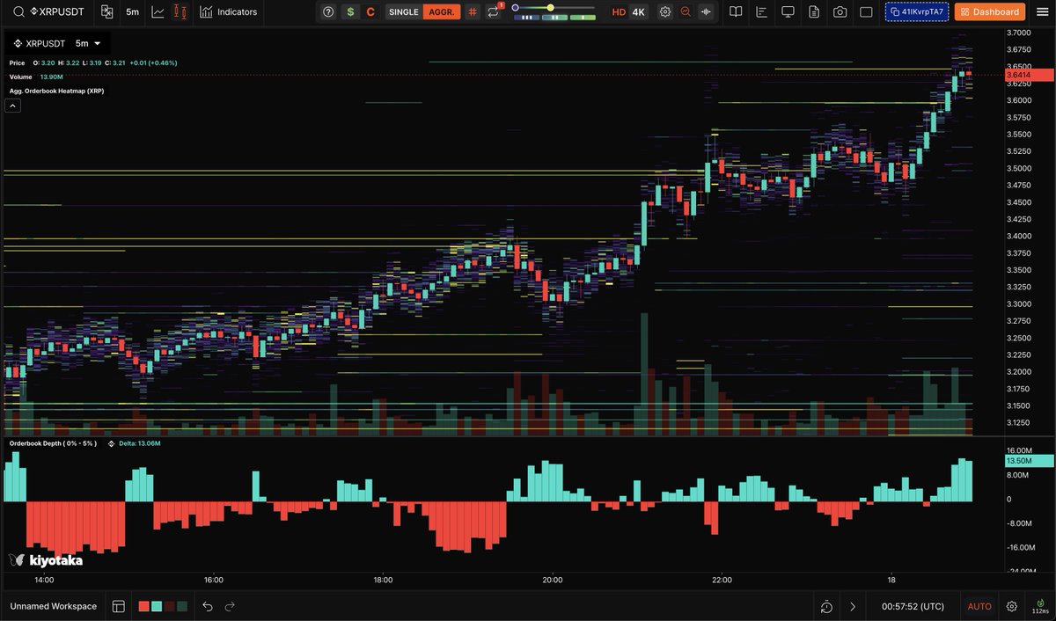Copy the 41IKvrpTA7 share code
The image size is (1056, 621).
tap(917, 12)
